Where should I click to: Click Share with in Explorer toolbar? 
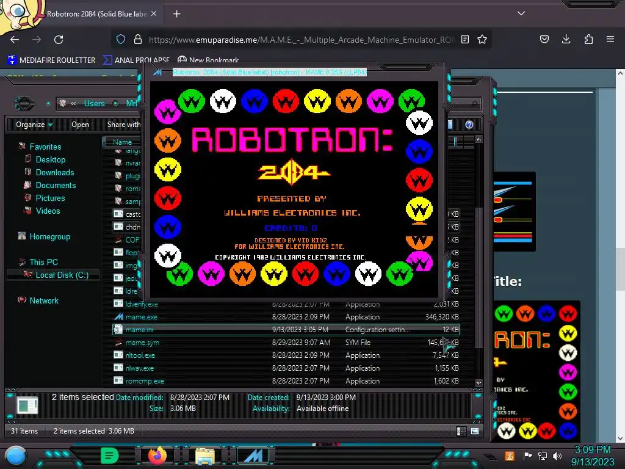point(123,125)
